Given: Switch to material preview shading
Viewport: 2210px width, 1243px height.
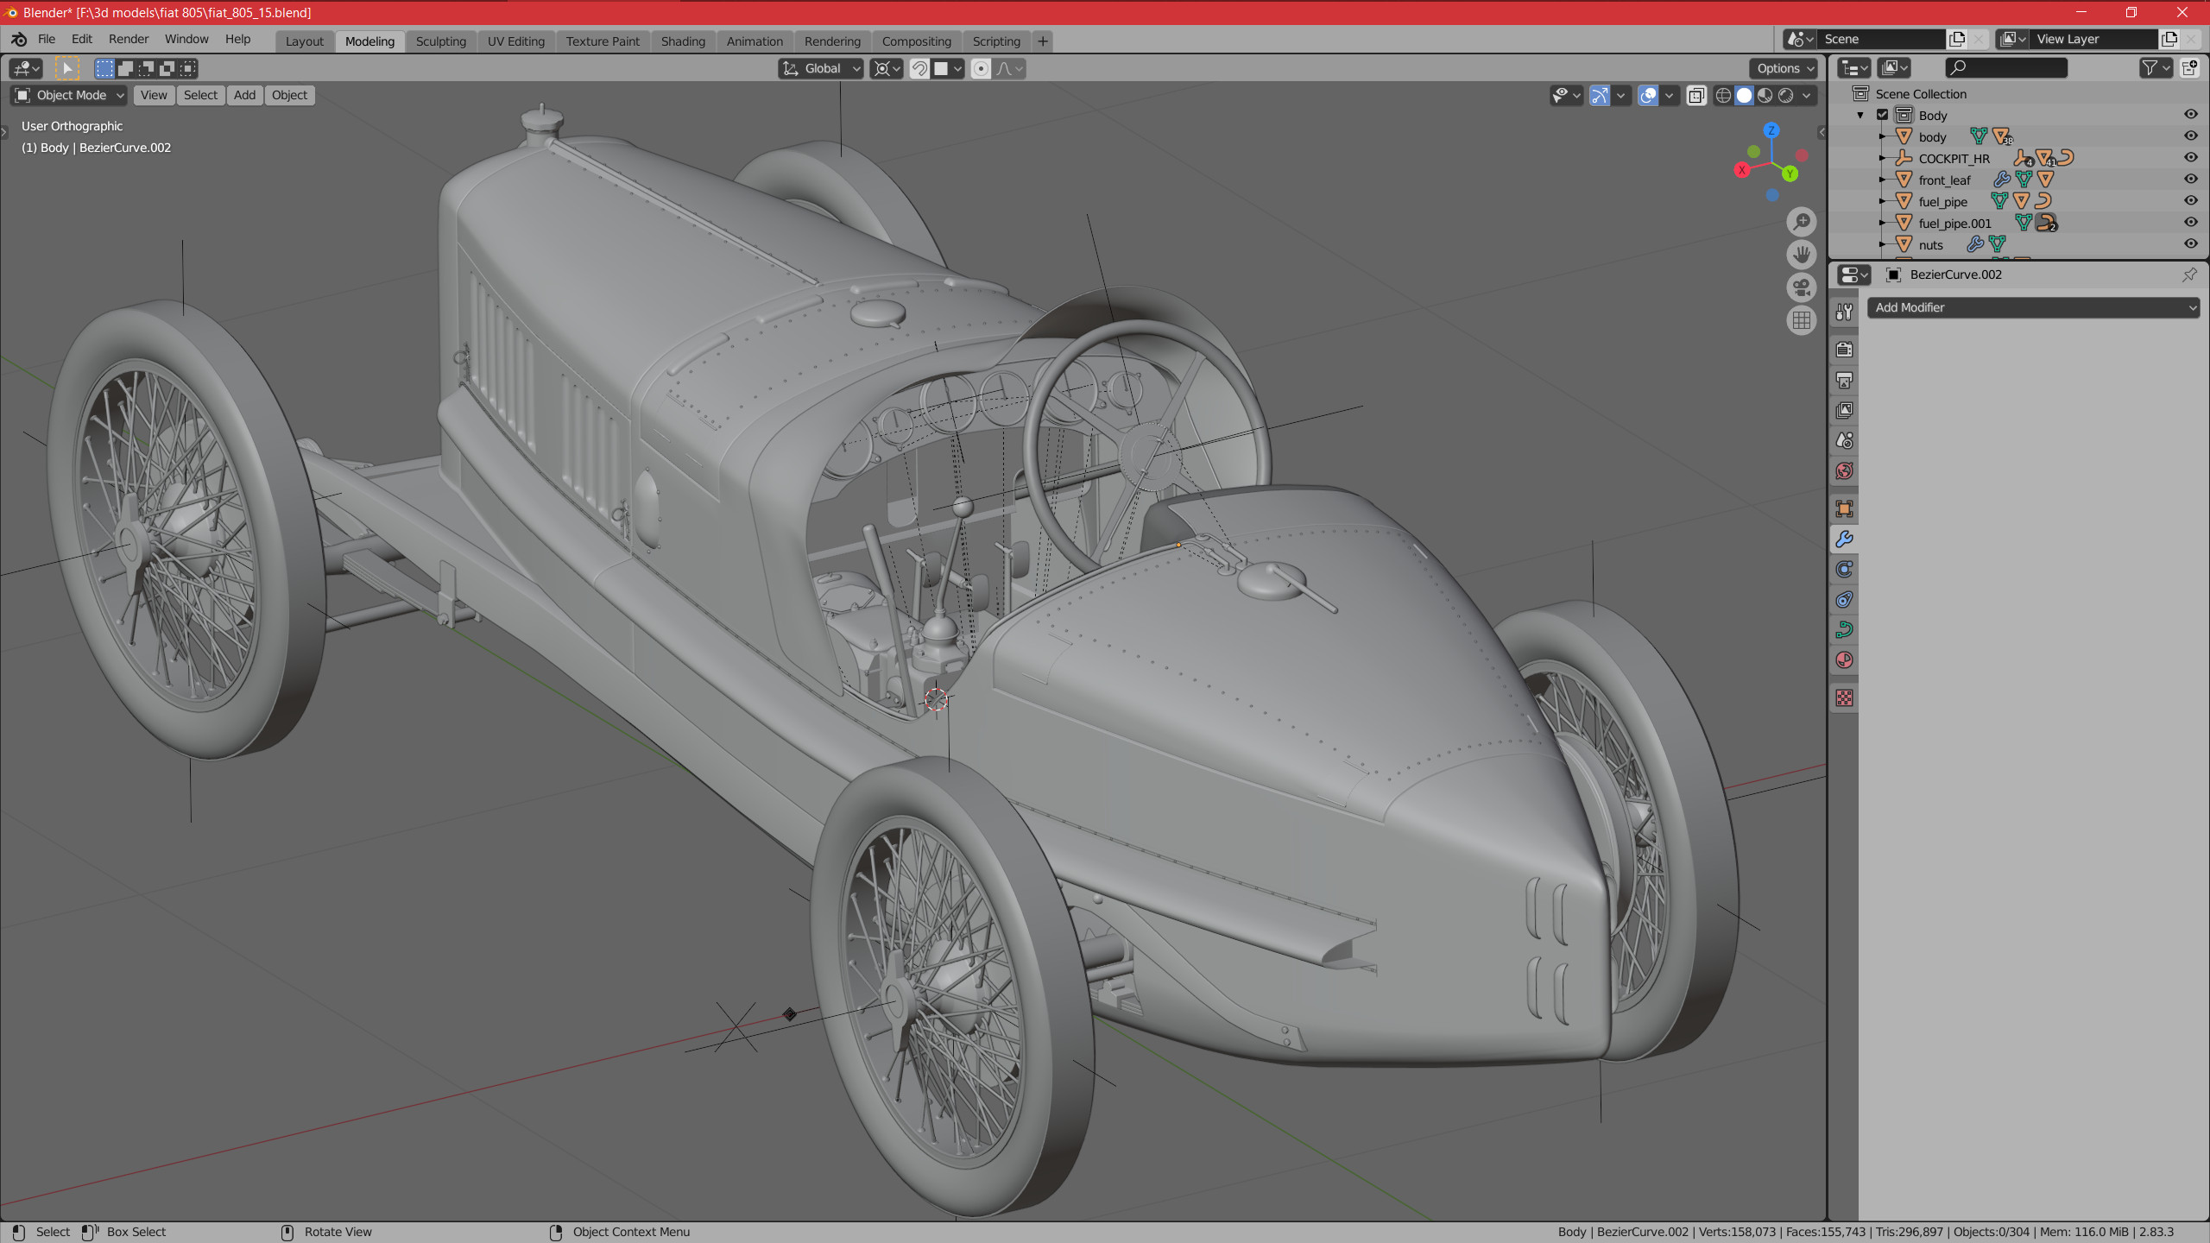Looking at the screenshot, I should point(1765,96).
